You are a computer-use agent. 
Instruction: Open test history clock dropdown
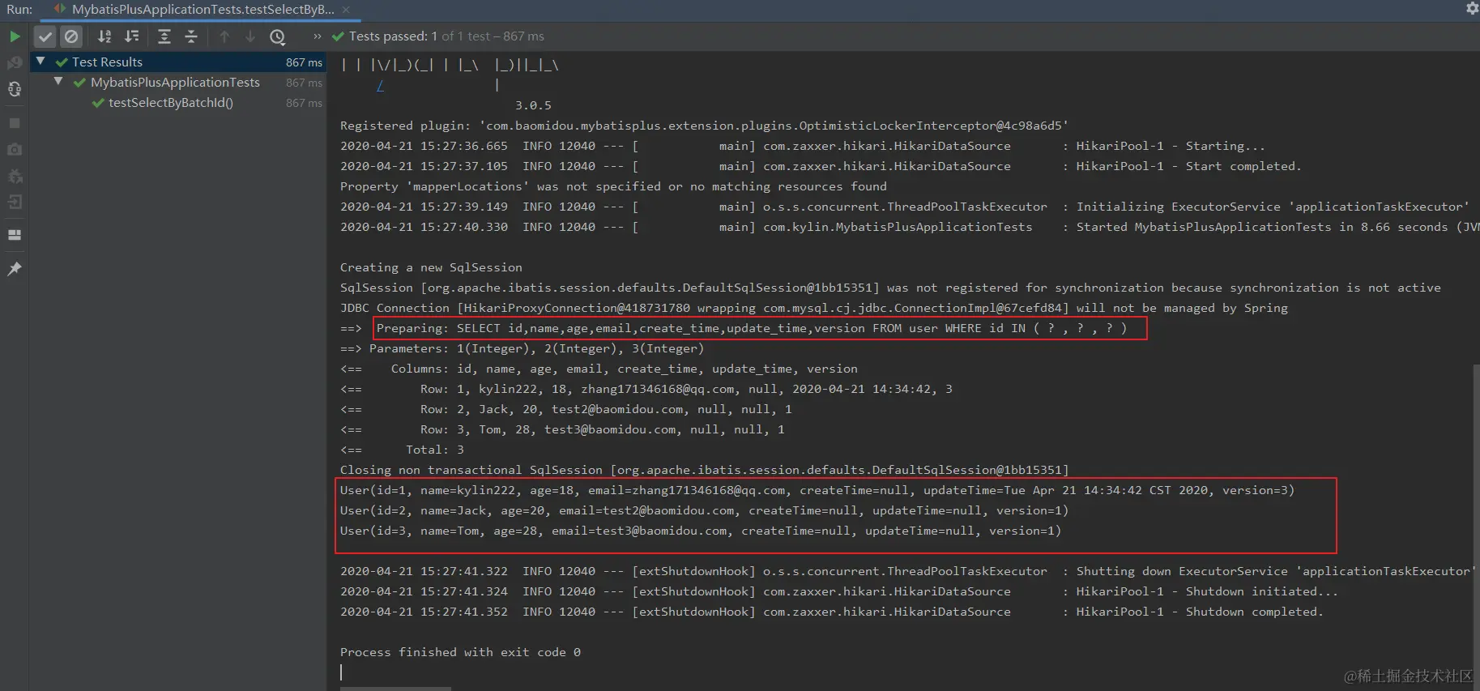coord(278,36)
